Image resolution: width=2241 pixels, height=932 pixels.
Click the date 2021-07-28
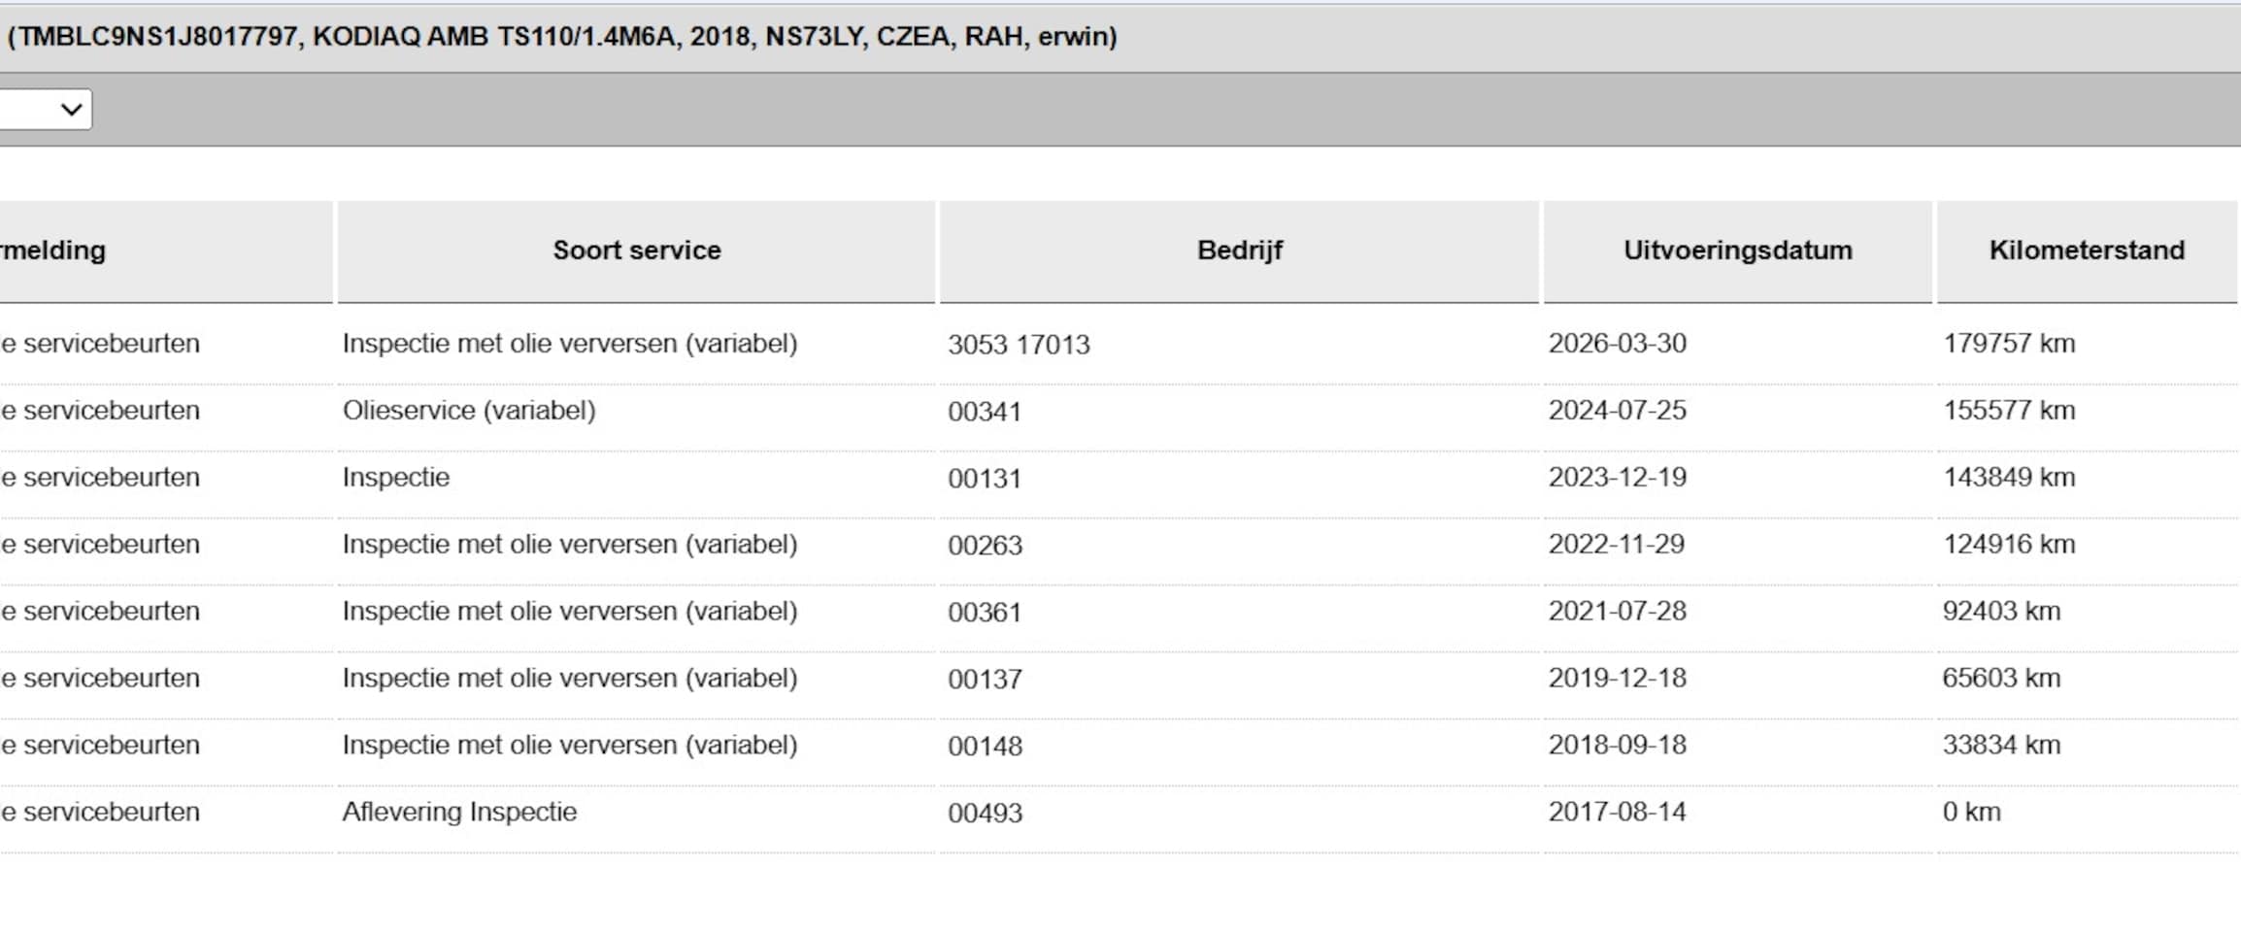point(1617,612)
